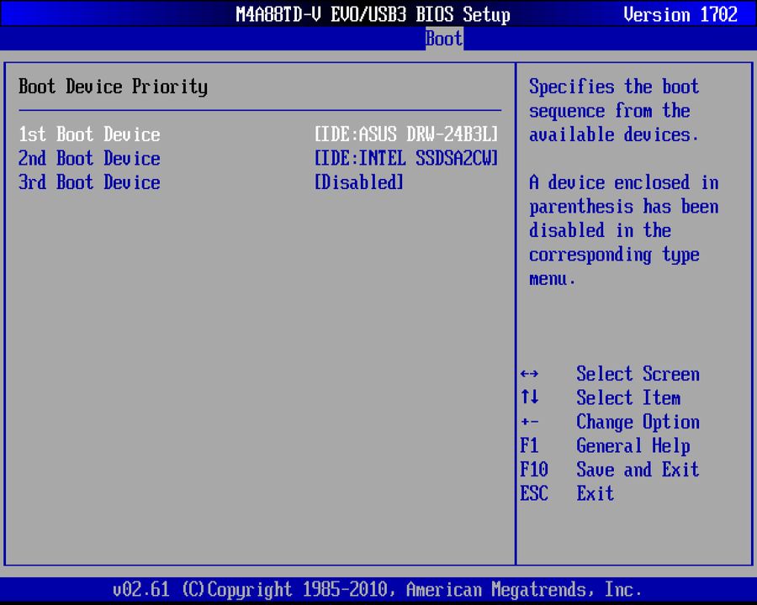The width and height of the screenshot is (757, 605).
Task: Click the American Megatrends copyright footer
Action: 378,589
